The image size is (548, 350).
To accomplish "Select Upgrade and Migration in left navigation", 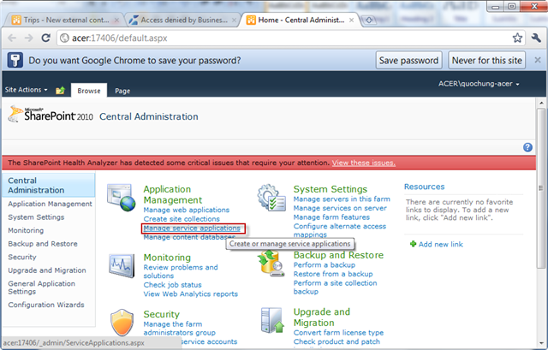I will 47,270.
